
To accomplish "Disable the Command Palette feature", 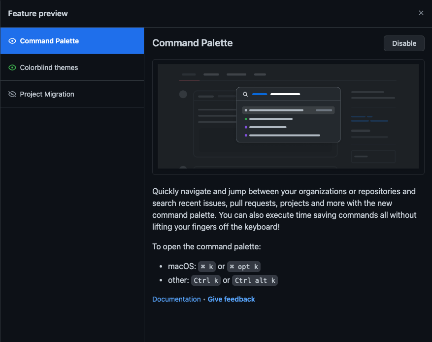I will [404, 43].
